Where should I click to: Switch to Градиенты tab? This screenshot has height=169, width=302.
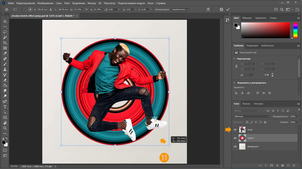coord(261,18)
